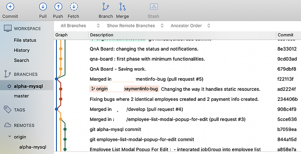The image size is (301, 154).
Task: Select the pull request #5 merge commit
Action: [x=146, y=79]
